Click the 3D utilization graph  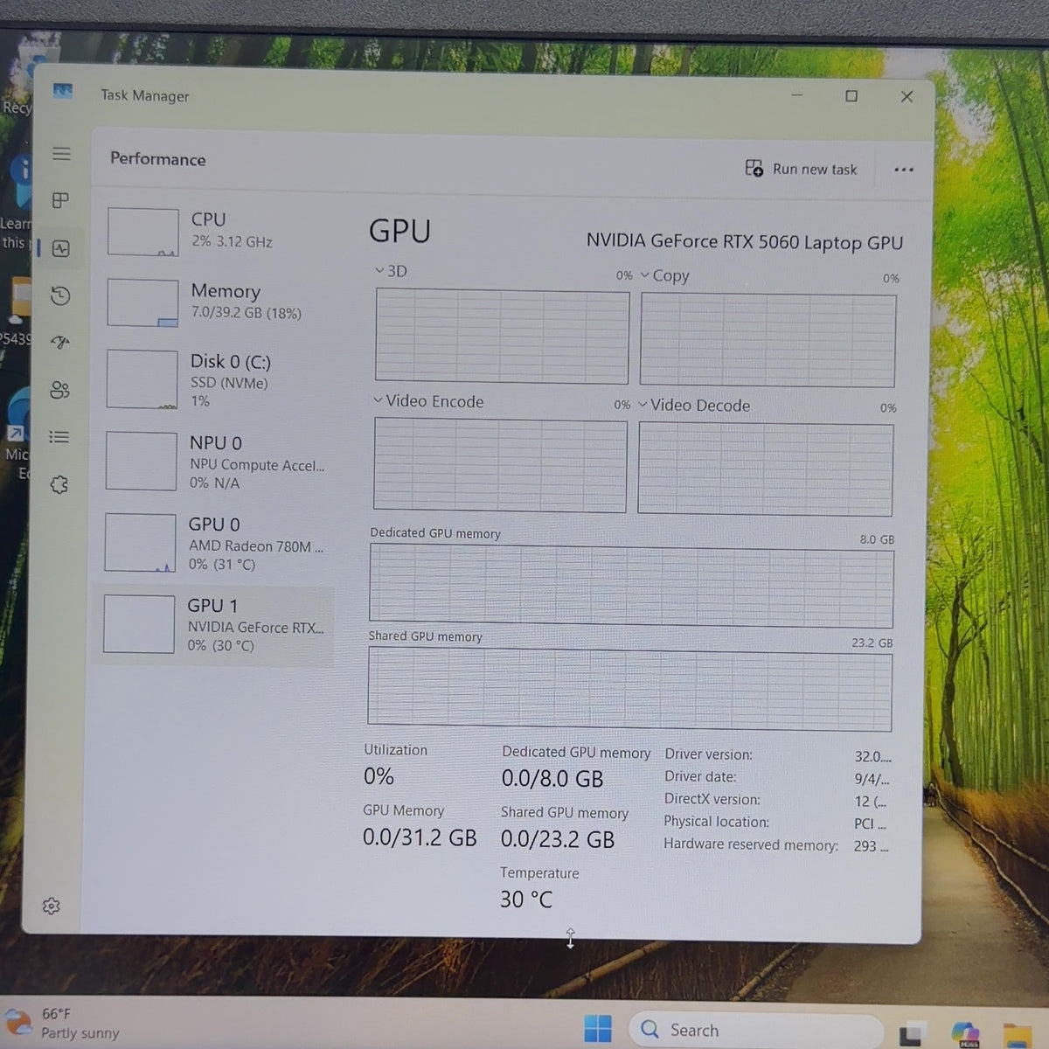[502, 337]
